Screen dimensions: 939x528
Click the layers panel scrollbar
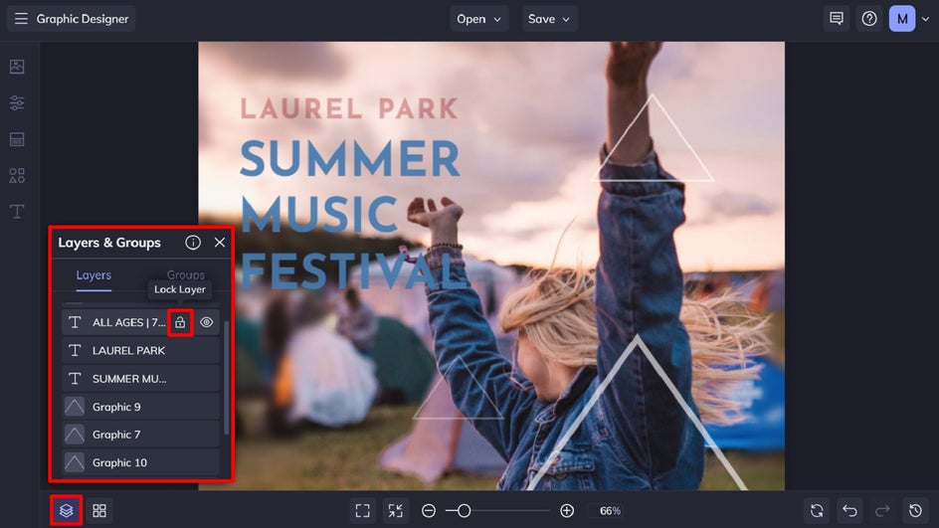tap(226, 377)
